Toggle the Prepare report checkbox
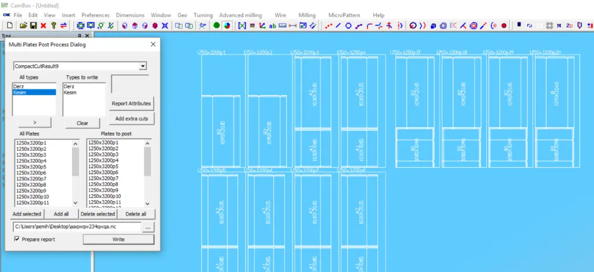Image resolution: width=594 pixels, height=272 pixels. pyautogui.click(x=17, y=239)
